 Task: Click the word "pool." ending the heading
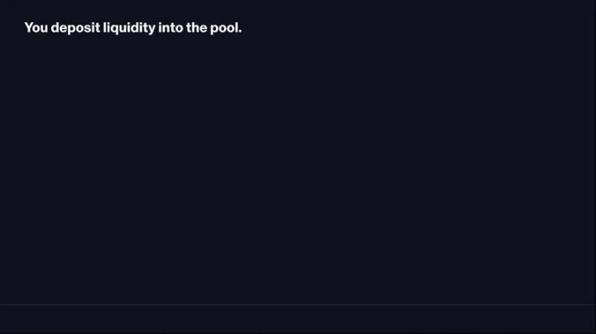226,27
